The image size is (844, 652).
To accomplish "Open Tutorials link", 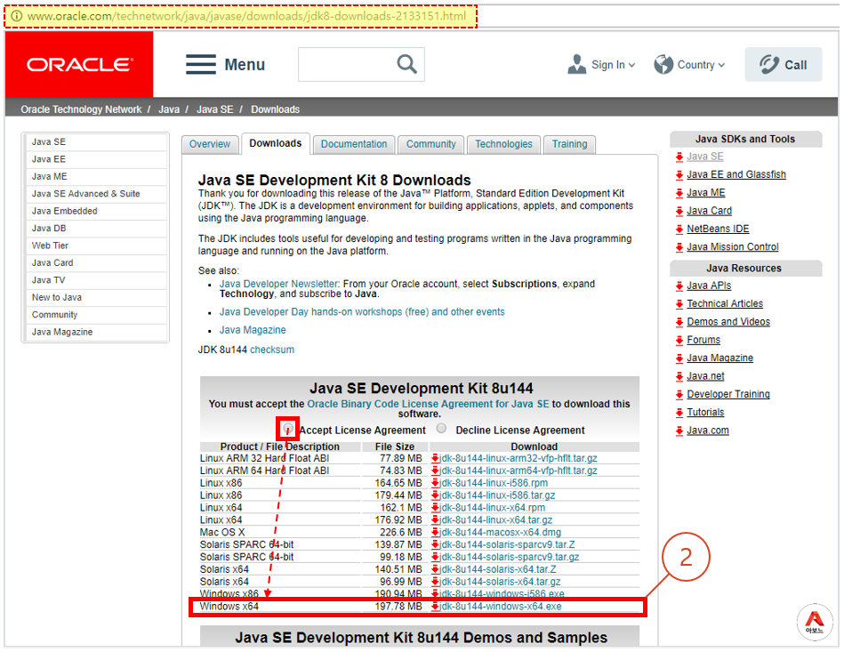I will click(x=705, y=413).
